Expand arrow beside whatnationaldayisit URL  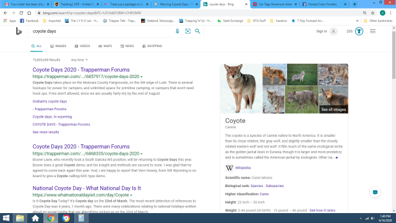131,195
